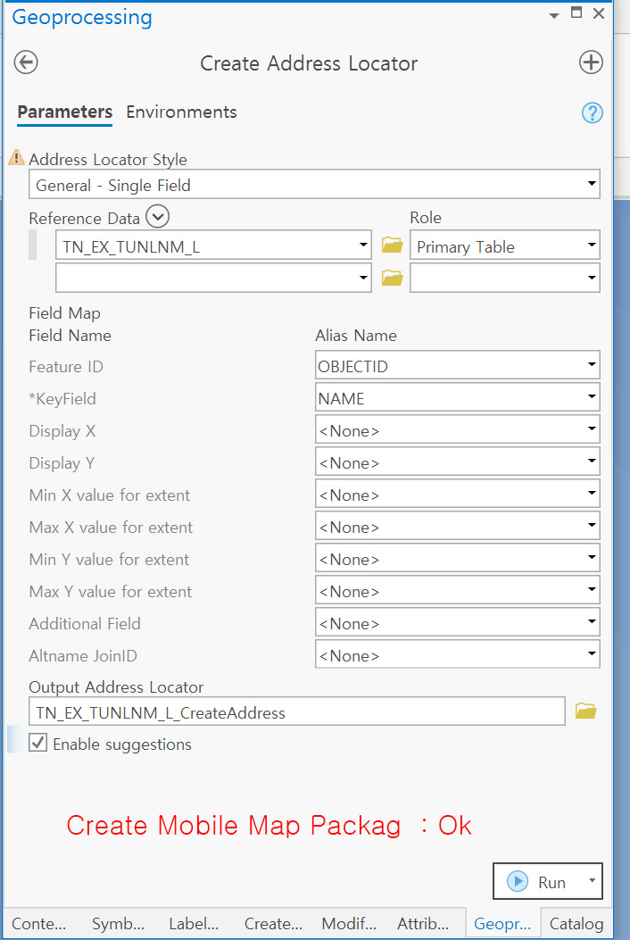Open the Symbology pane from bottom tabs
This screenshot has height=940, width=630.
(117, 924)
